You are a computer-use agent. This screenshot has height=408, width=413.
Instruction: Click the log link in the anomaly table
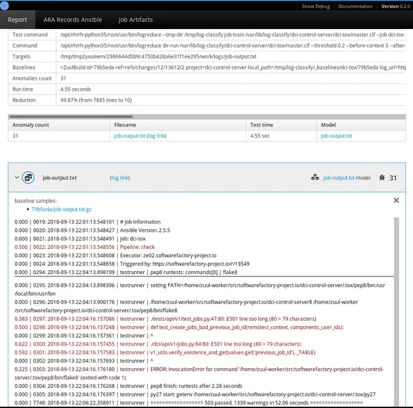pyautogui.click(x=157, y=136)
